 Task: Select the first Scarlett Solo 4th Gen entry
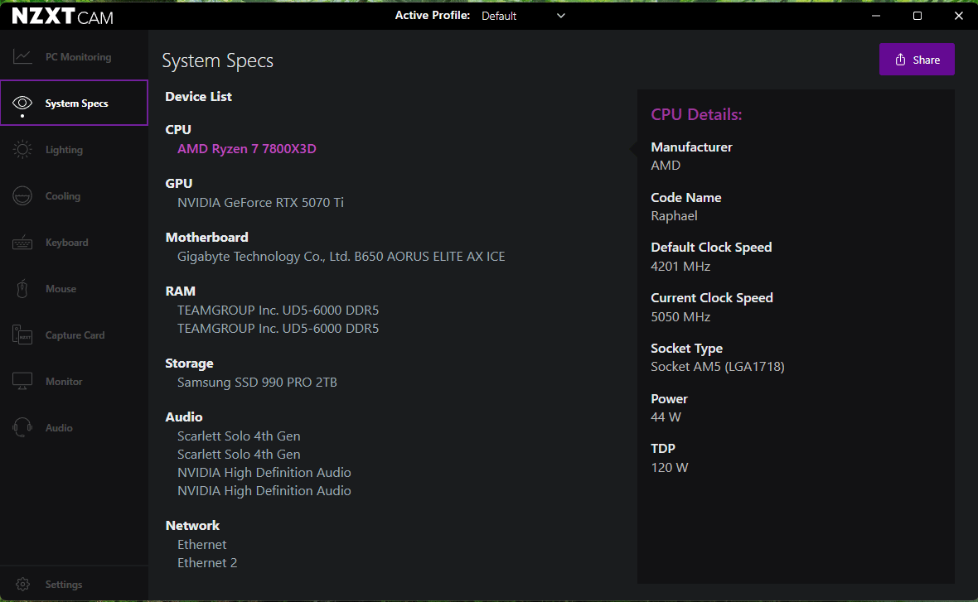[239, 436]
